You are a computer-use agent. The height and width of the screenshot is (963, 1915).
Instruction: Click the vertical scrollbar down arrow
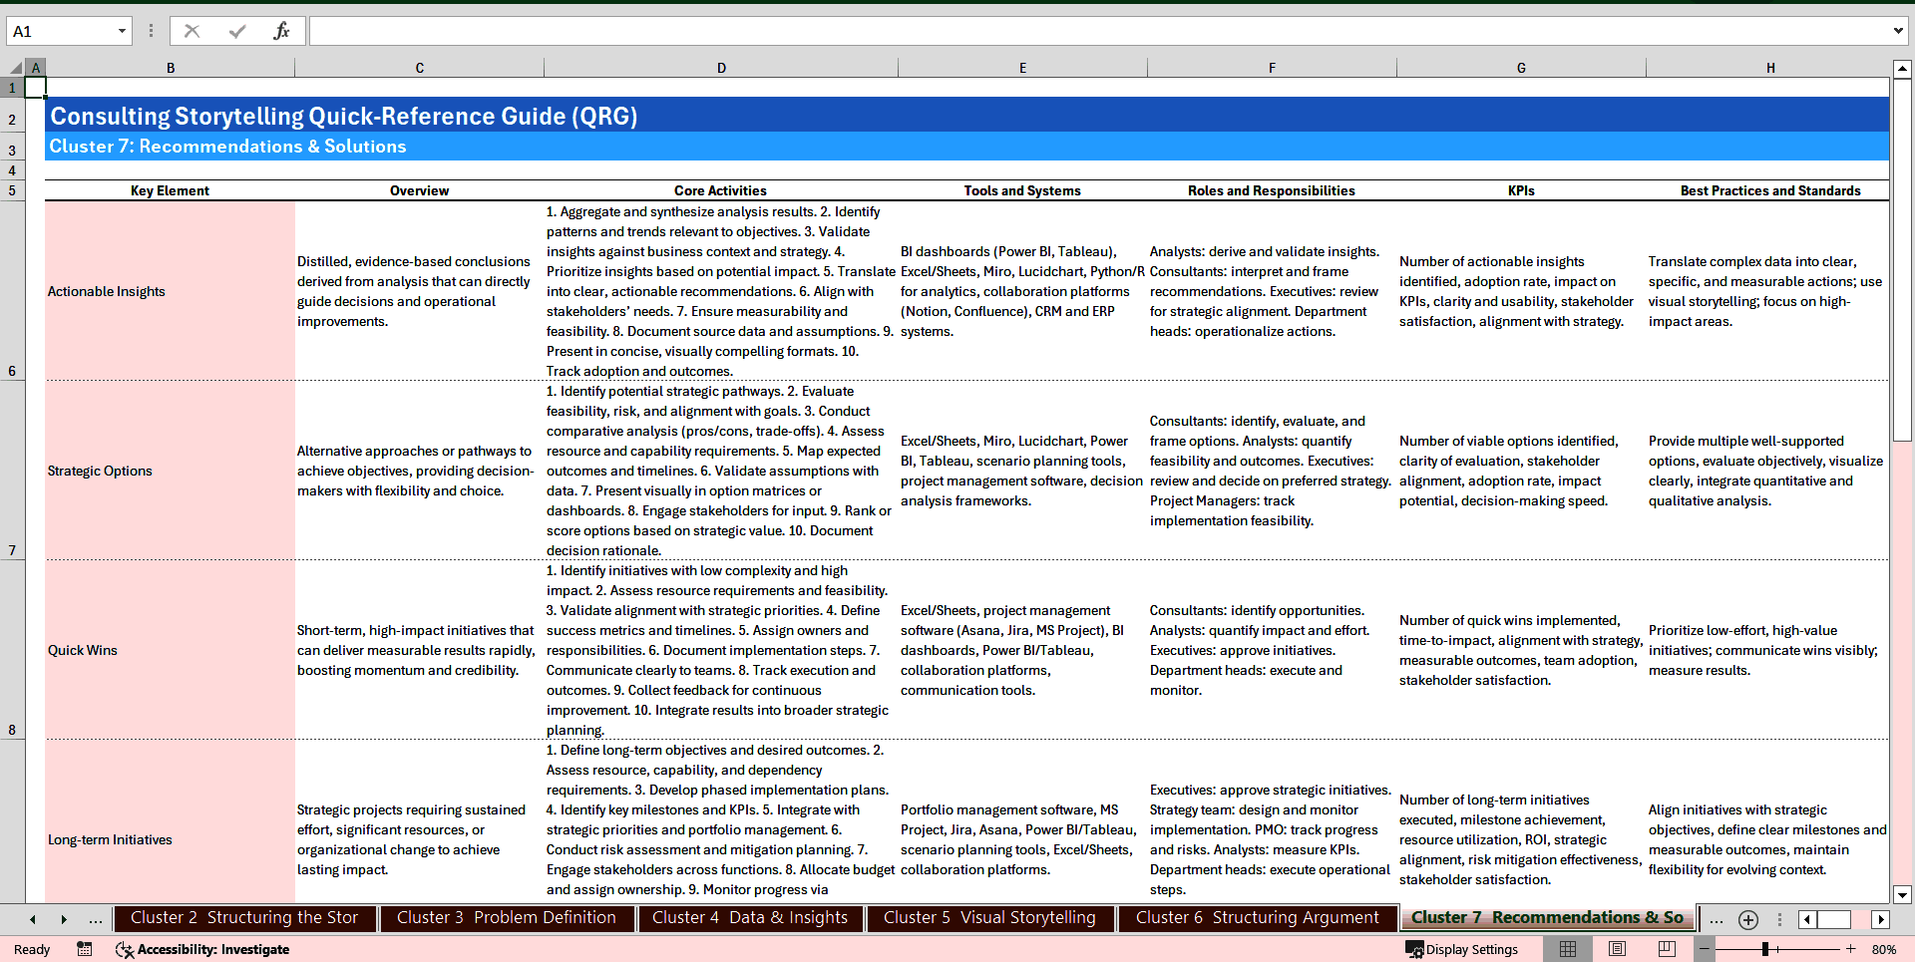click(x=1903, y=894)
